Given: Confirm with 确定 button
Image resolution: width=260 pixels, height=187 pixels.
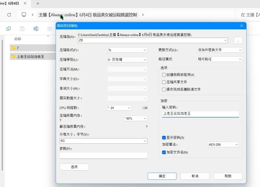Looking at the screenshot, I should pyautogui.click(x=162, y=176).
